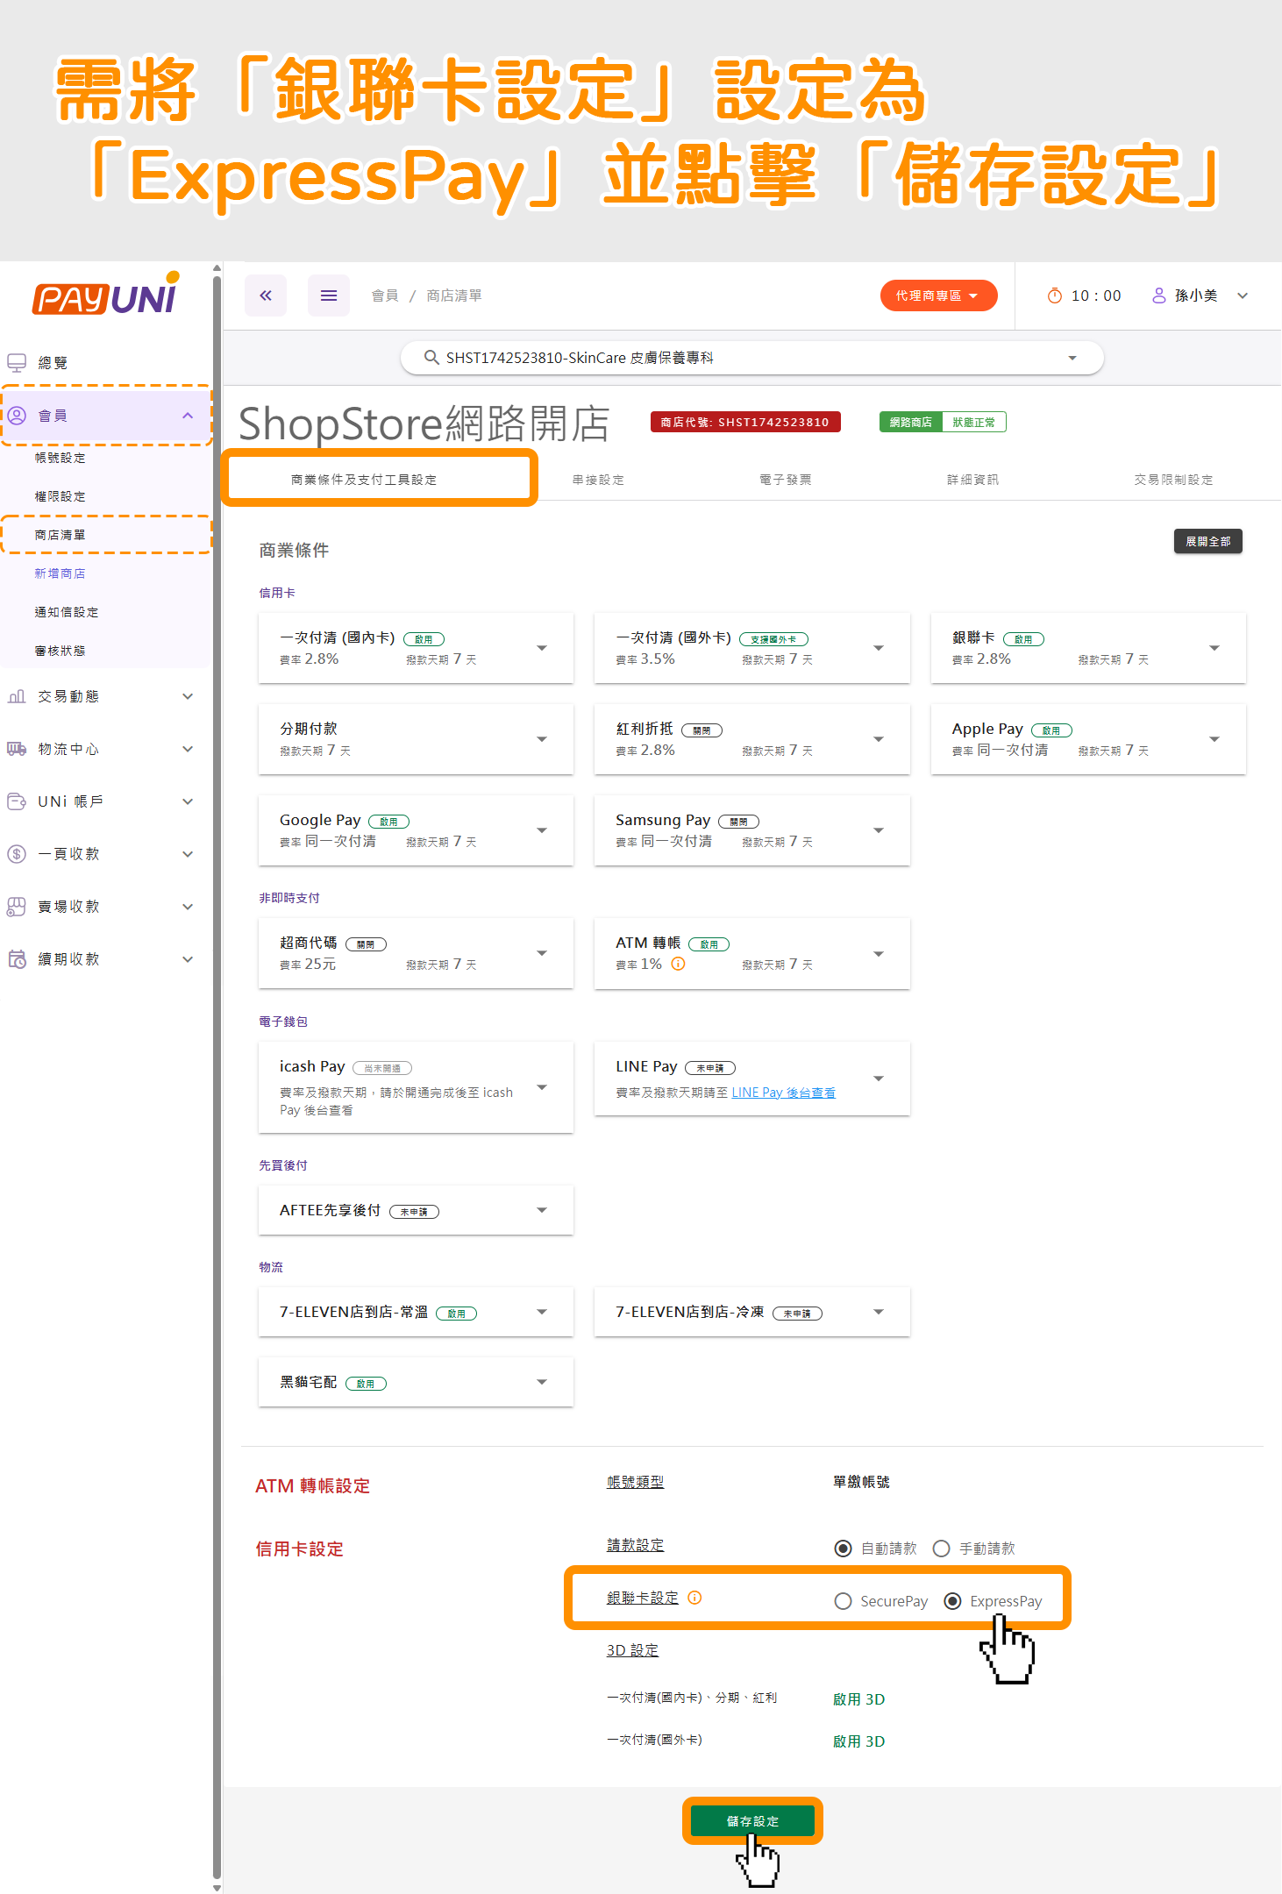The width and height of the screenshot is (1282, 1894).
Task: Expand 分期付款 card
Action: (542, 739)
